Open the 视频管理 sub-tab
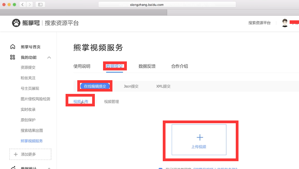 112,101
